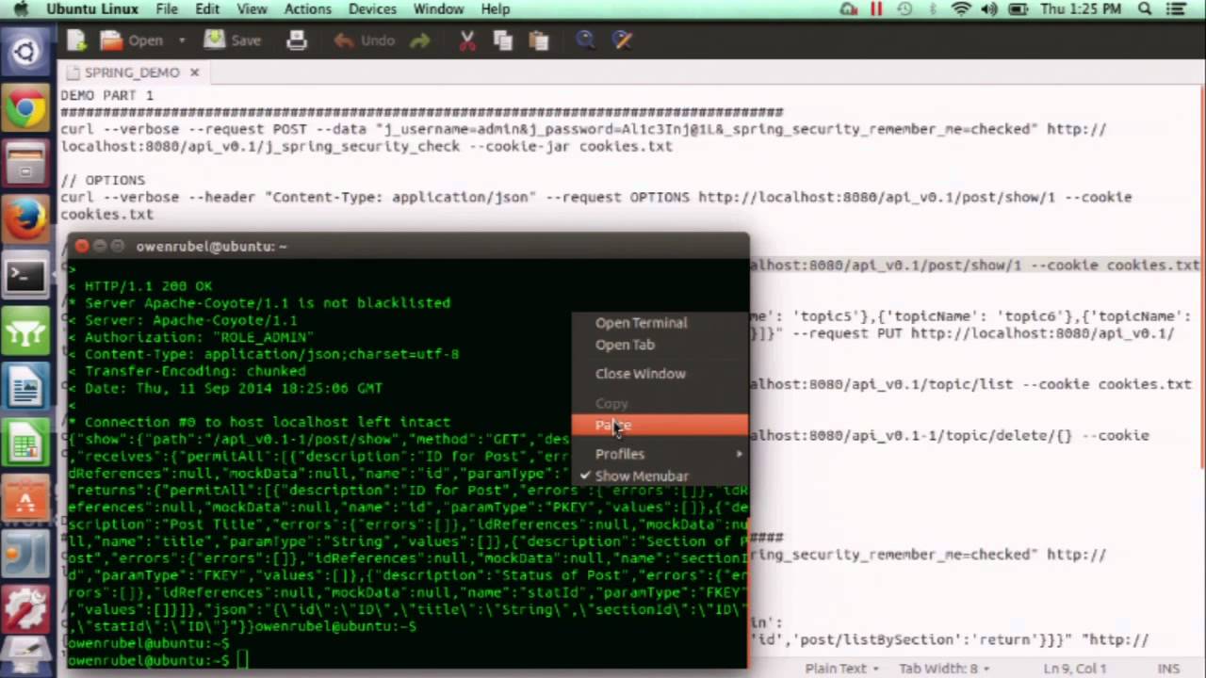Redo using the green arrow icon
Viewport: 1206px width, 678px height.
[x=419, y=40]
